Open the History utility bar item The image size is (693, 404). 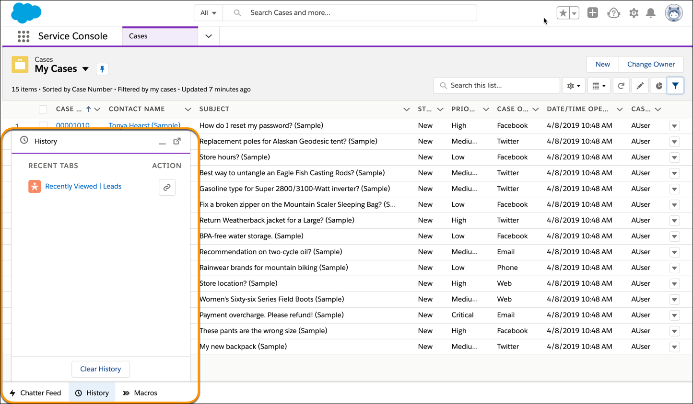click(92, 393)
